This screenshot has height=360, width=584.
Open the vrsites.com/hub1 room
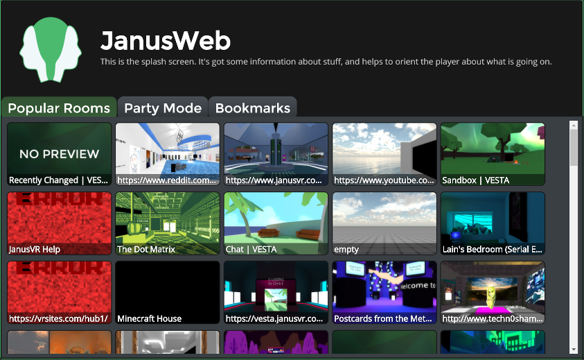coord(59,293)
